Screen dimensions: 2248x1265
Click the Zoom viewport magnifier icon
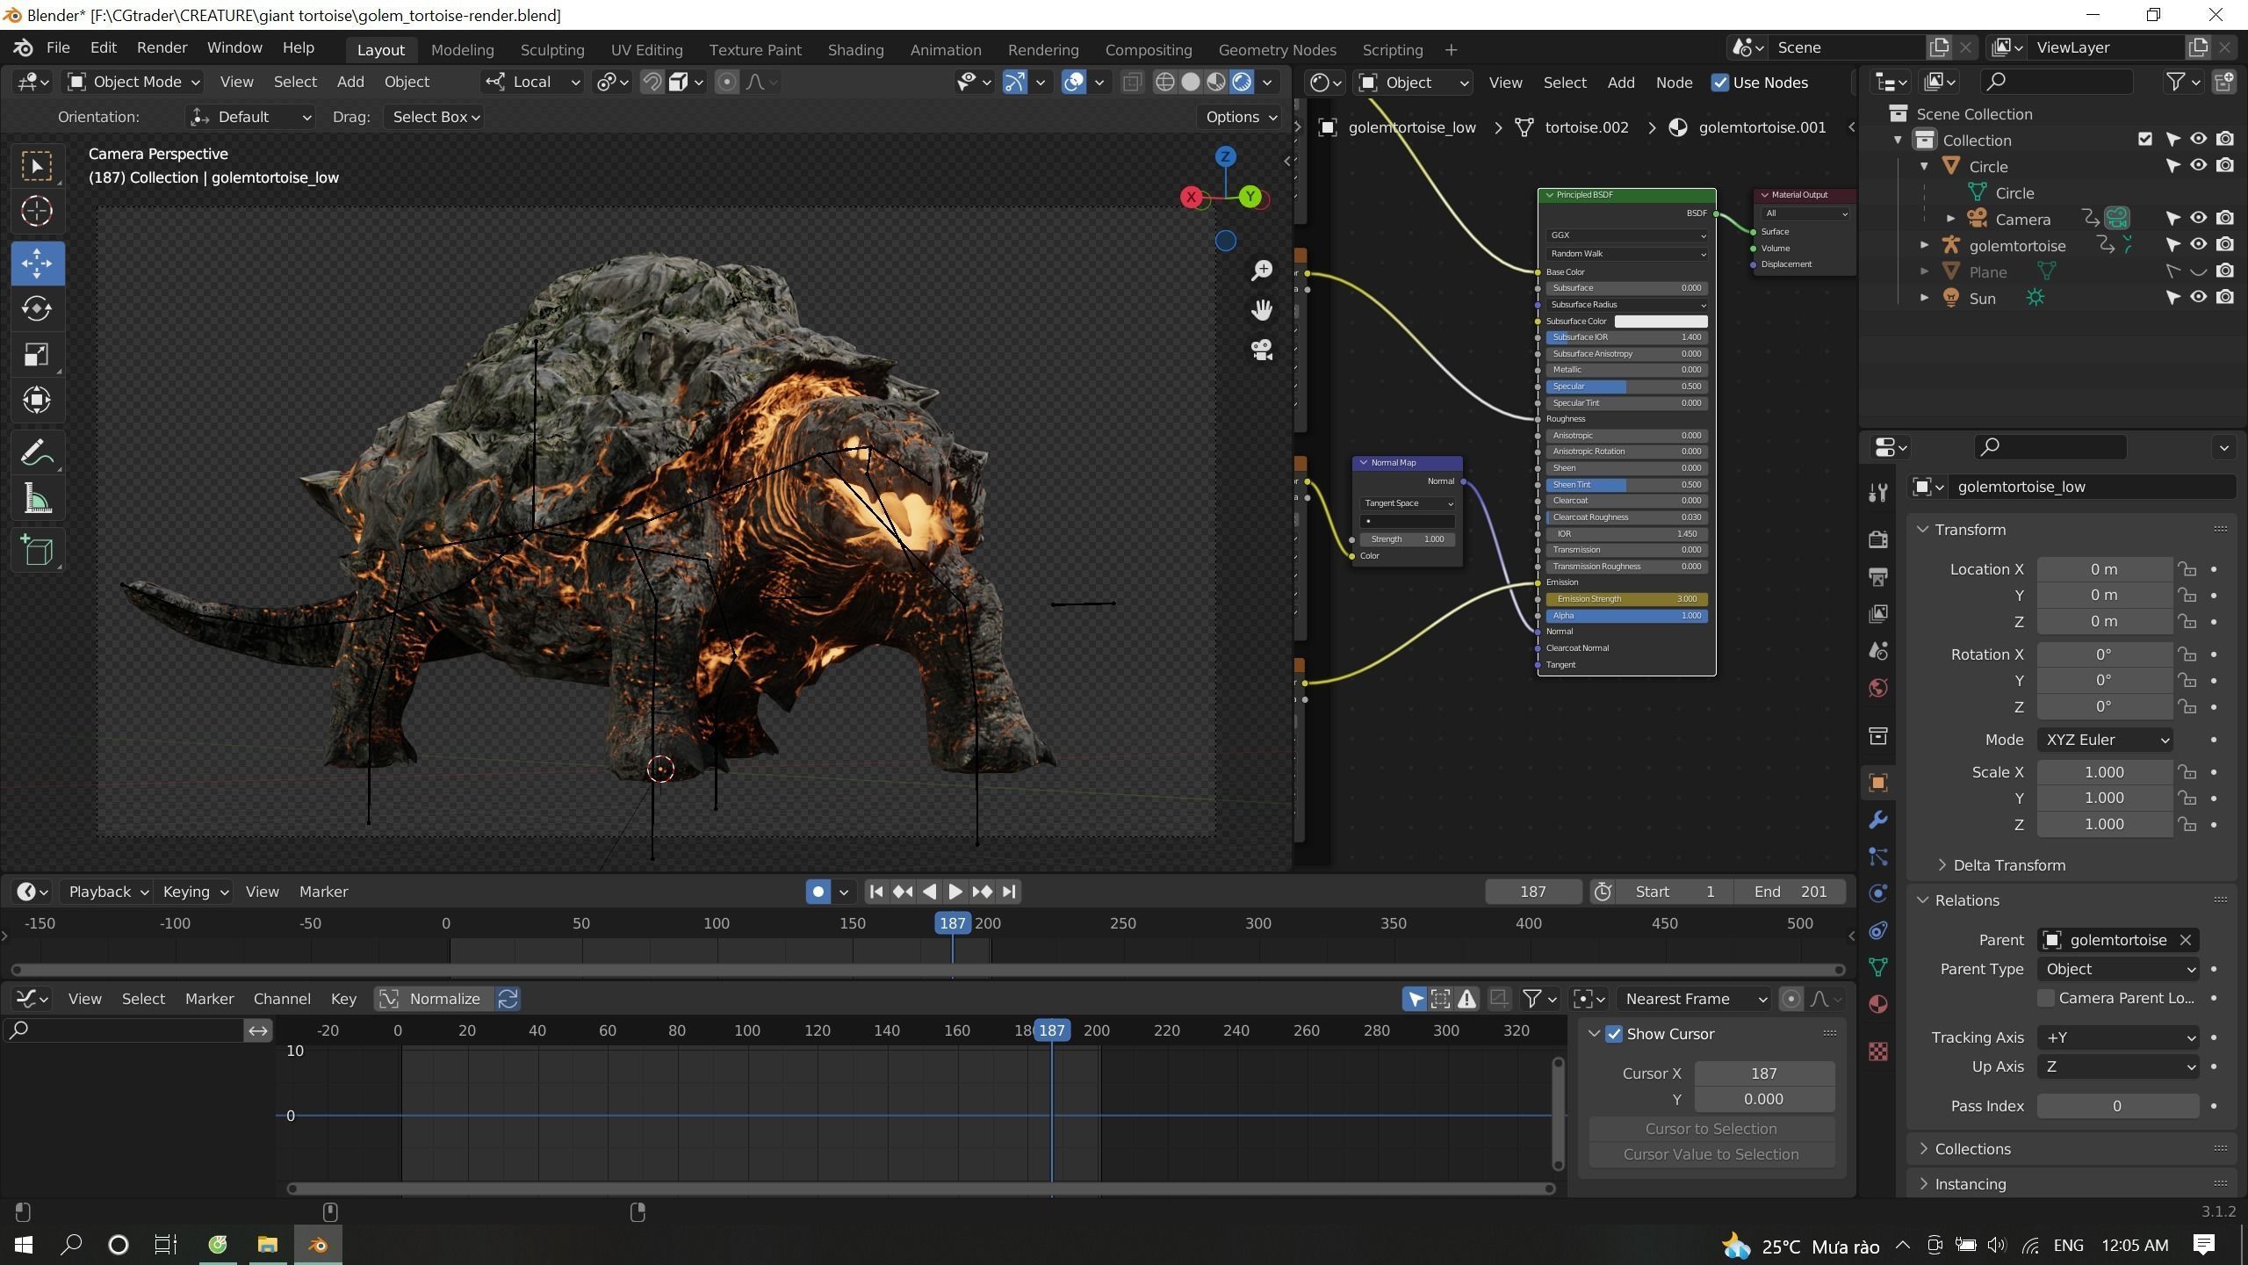tap(1262, 270)
